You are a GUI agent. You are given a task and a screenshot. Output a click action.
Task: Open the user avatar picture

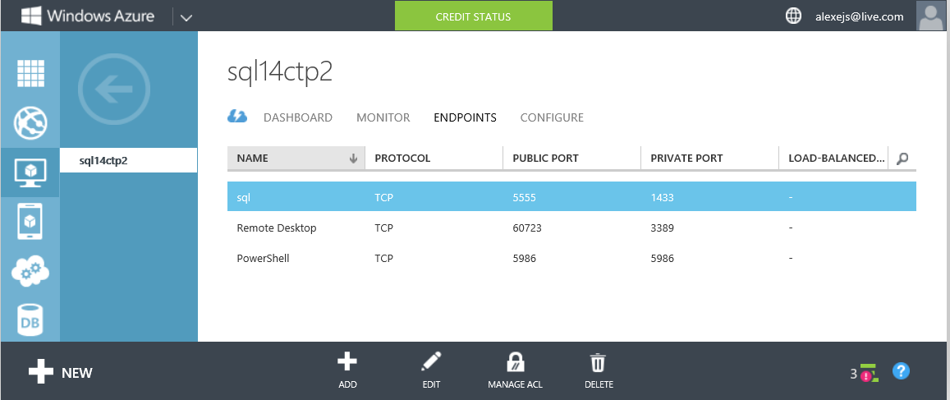tap(933, 16)
